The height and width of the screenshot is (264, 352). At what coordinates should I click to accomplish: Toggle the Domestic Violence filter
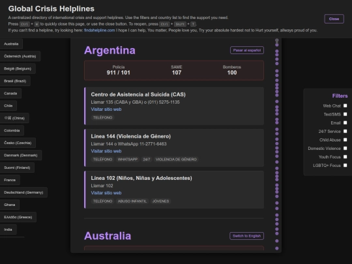[x=345, y=148]
